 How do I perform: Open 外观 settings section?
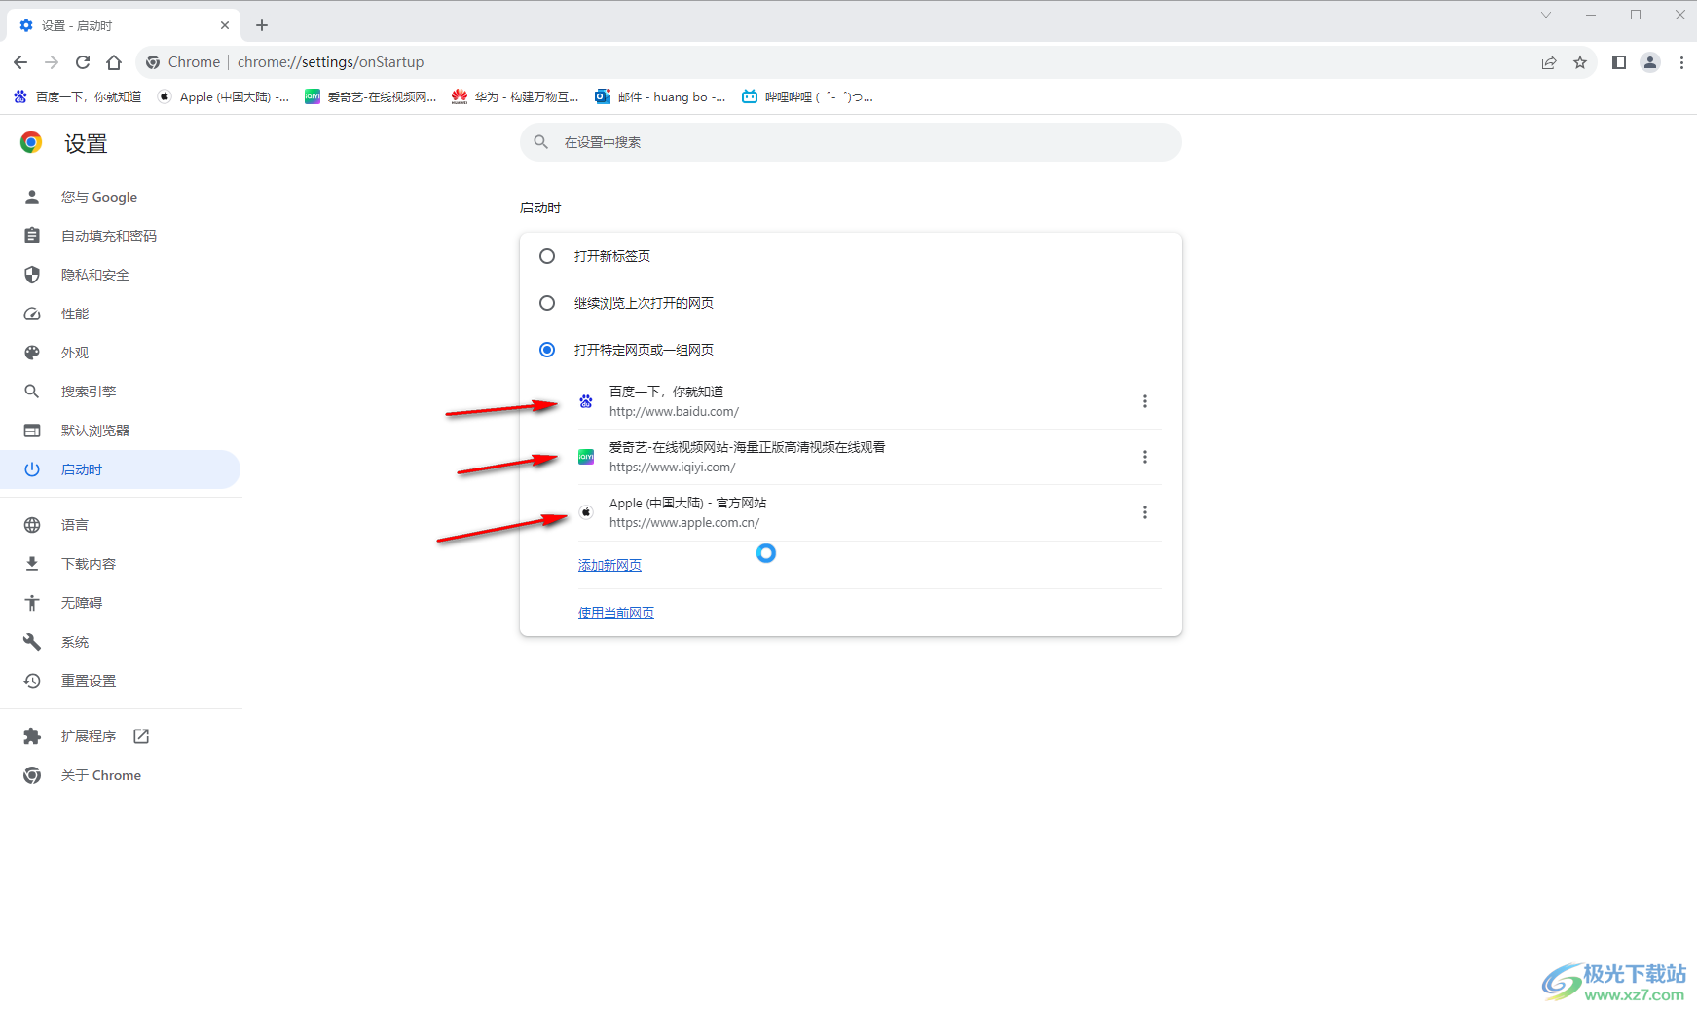click(x=74, y=353)
